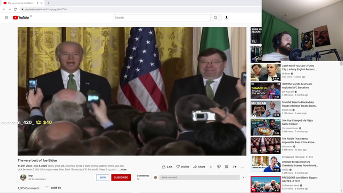Image resolution: width=343 pixels, height=193 pixels.
Task: Click the main video player
Action: (132, 91)
